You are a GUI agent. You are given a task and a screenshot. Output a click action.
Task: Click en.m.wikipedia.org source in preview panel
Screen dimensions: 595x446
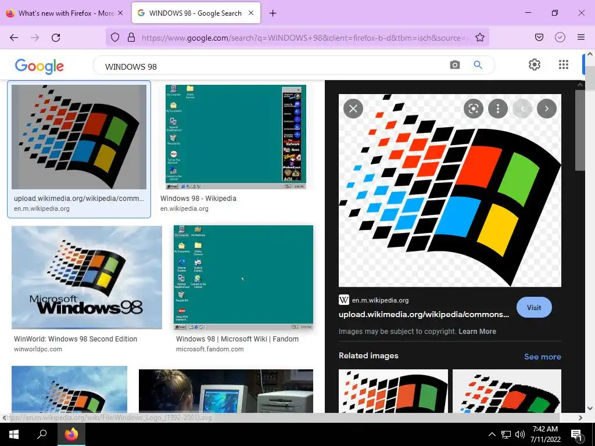pos(380,300)
